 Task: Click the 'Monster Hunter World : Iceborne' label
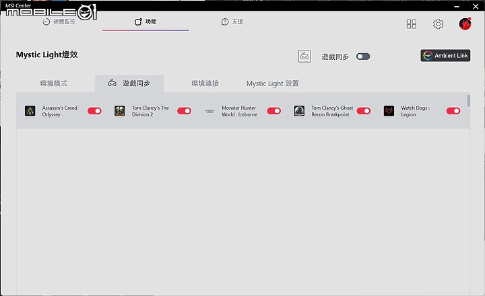pyautogui.click(x=239, y=111)
